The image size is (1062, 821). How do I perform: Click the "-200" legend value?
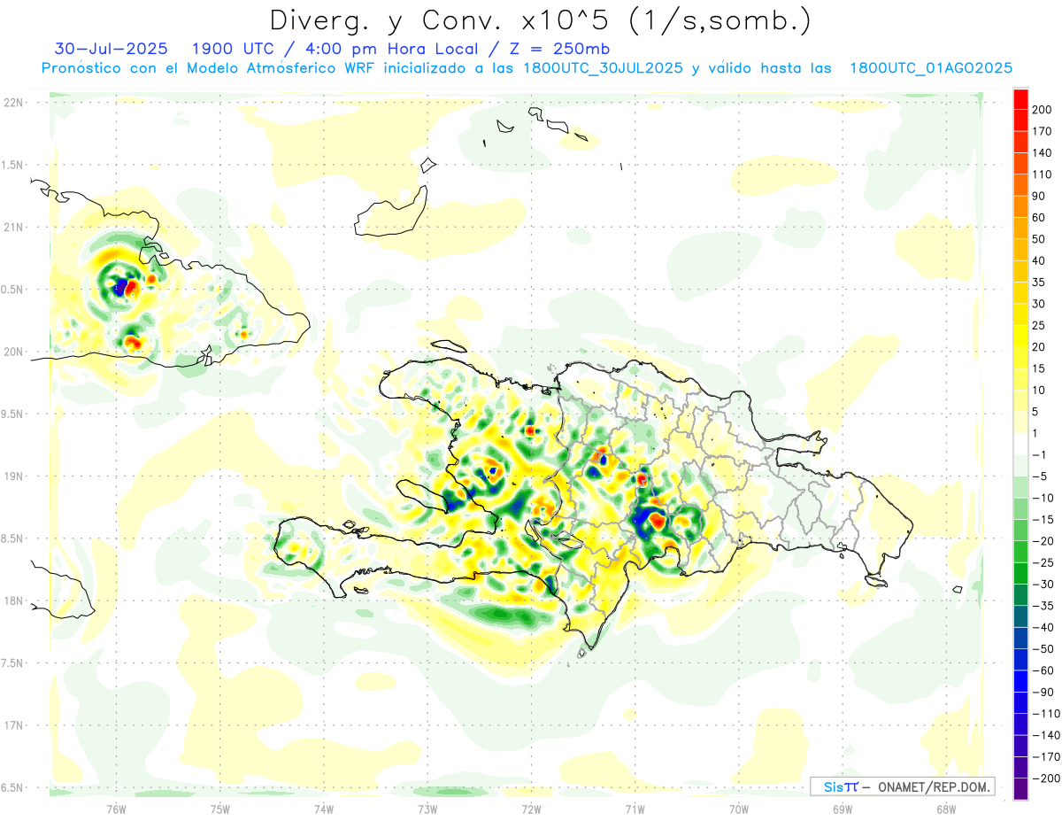1045,778
